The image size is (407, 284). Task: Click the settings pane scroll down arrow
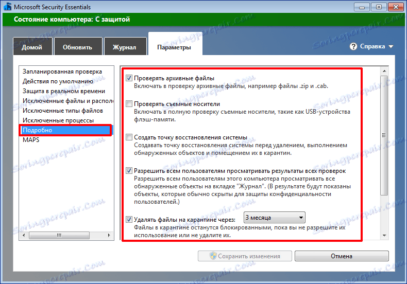[384, 235]
